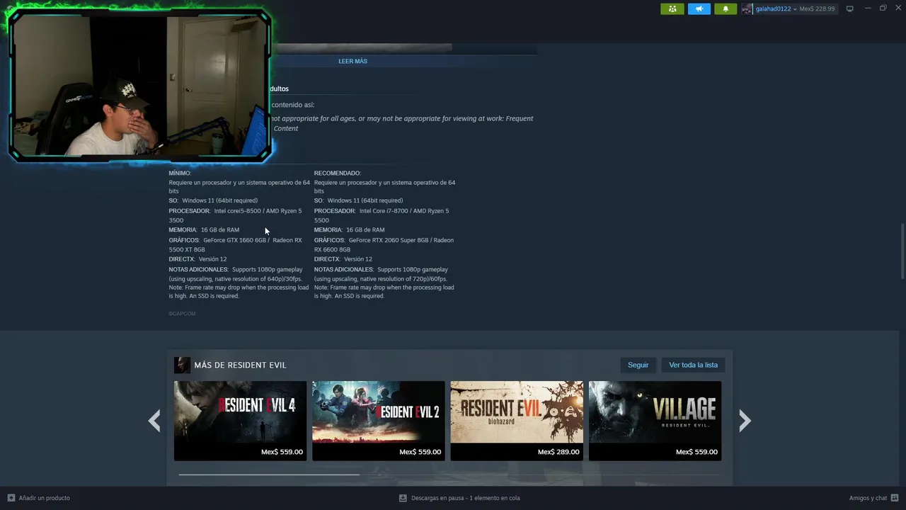Click Intel Core i7-8700 processor text
This screenshot has width=906, height=510.
(x=384, y=211)
